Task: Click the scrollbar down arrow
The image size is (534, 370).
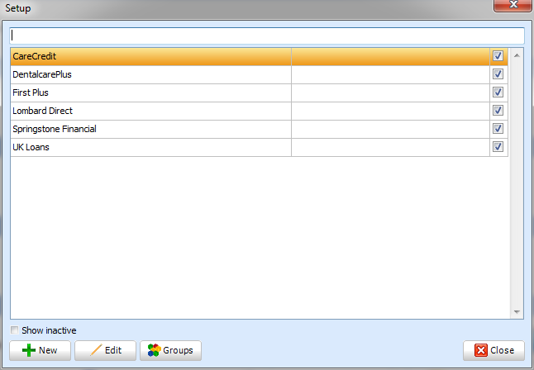Action: point(517,312)
